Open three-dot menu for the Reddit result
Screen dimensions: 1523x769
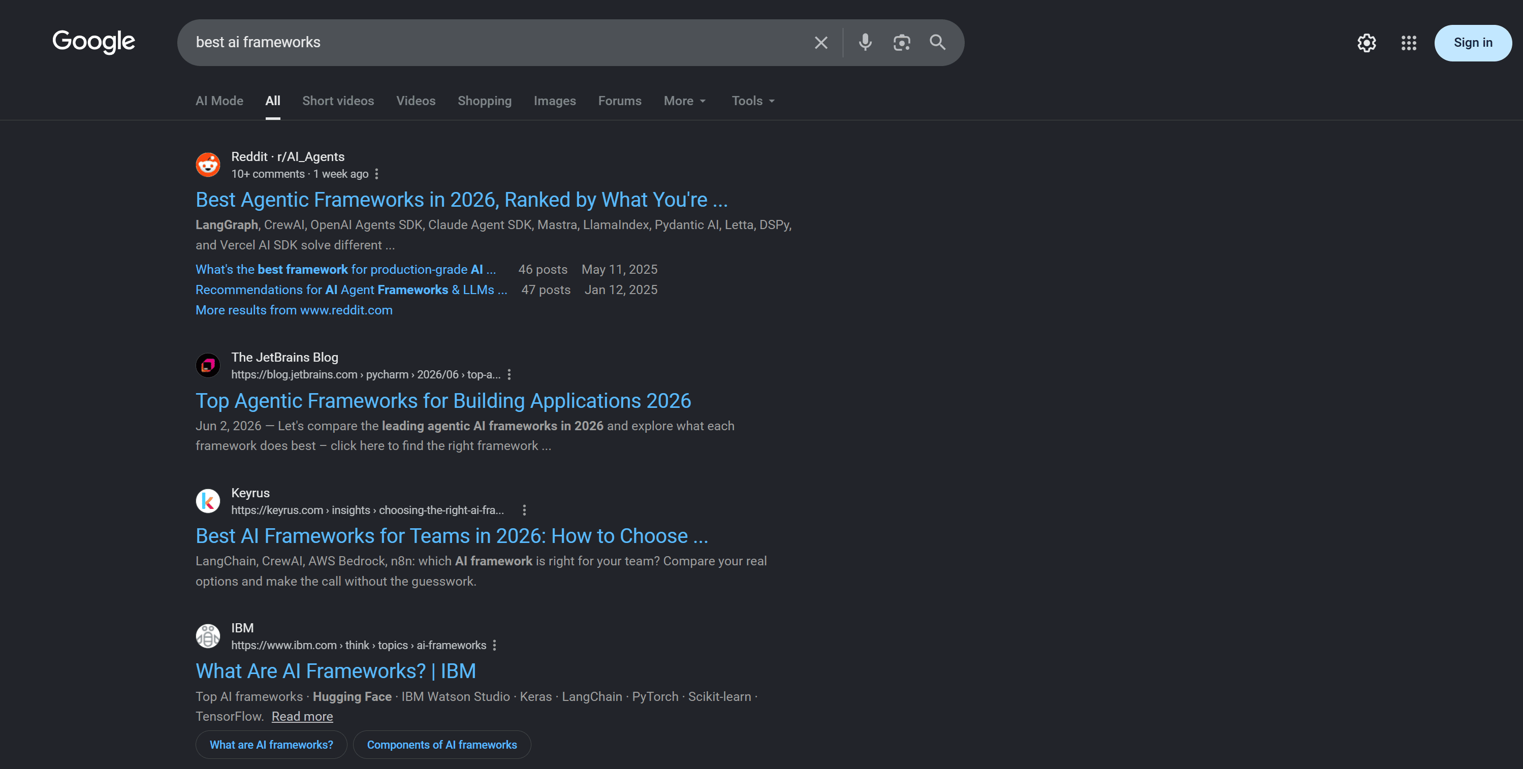tap(376, 174)
